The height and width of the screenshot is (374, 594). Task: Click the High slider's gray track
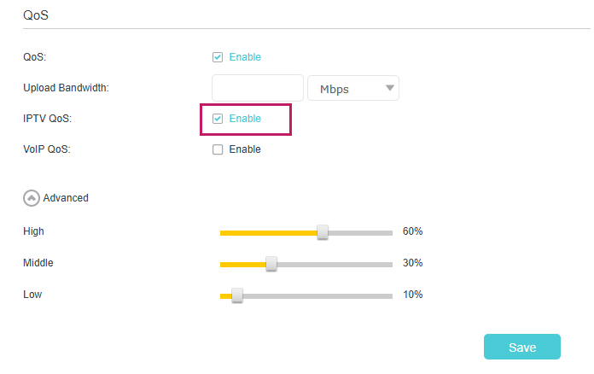point(360,233)
